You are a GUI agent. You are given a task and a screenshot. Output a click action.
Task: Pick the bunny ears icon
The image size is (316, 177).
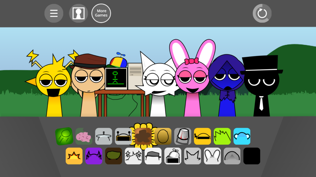pyautogui.click(x=212, y=156)
